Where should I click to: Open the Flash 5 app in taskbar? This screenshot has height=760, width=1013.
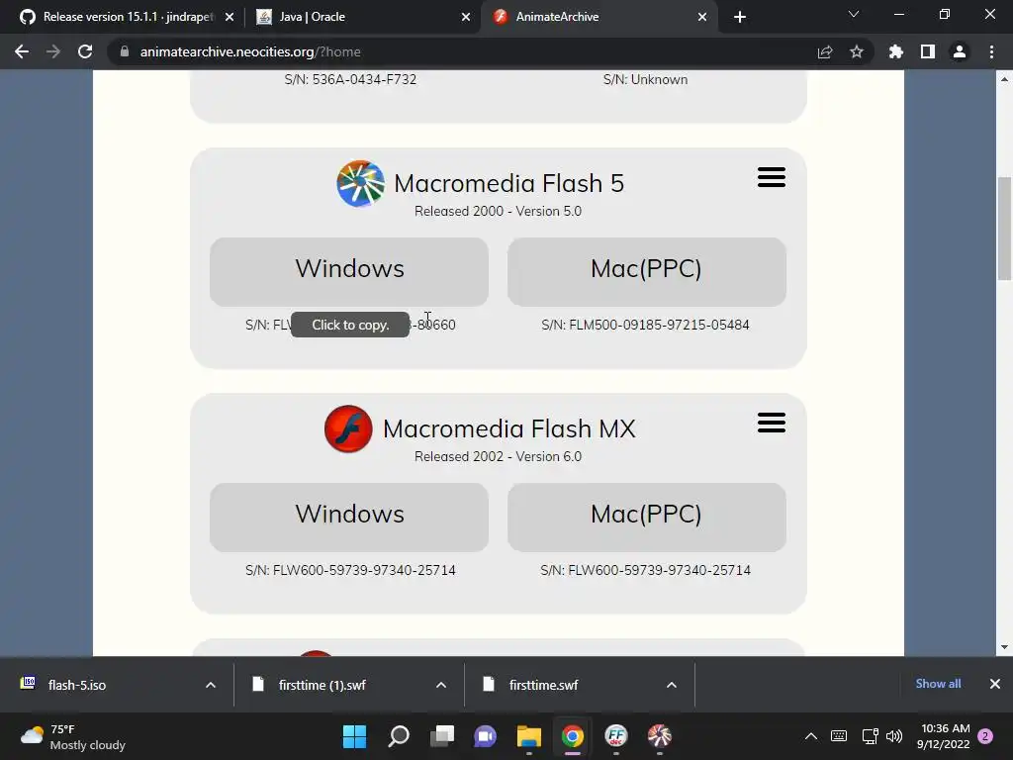pos(660,736)
